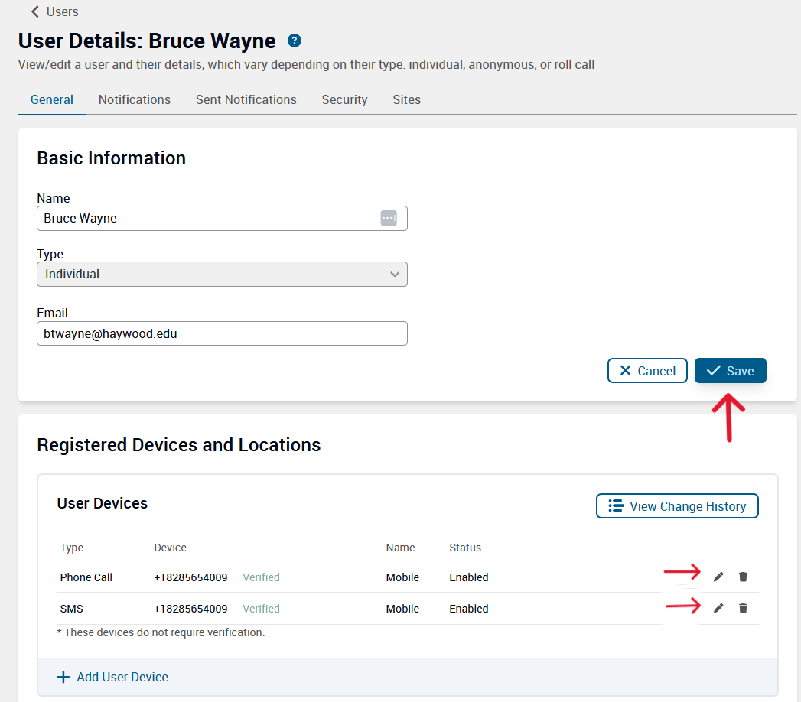The height and width of the screenshot is (702, 801).
Task: Open the Type dropdown
Action: 222,274
